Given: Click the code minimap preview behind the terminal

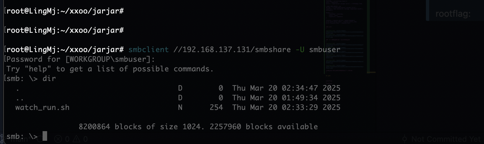Looking at the screenshot, I should (350, 37).
